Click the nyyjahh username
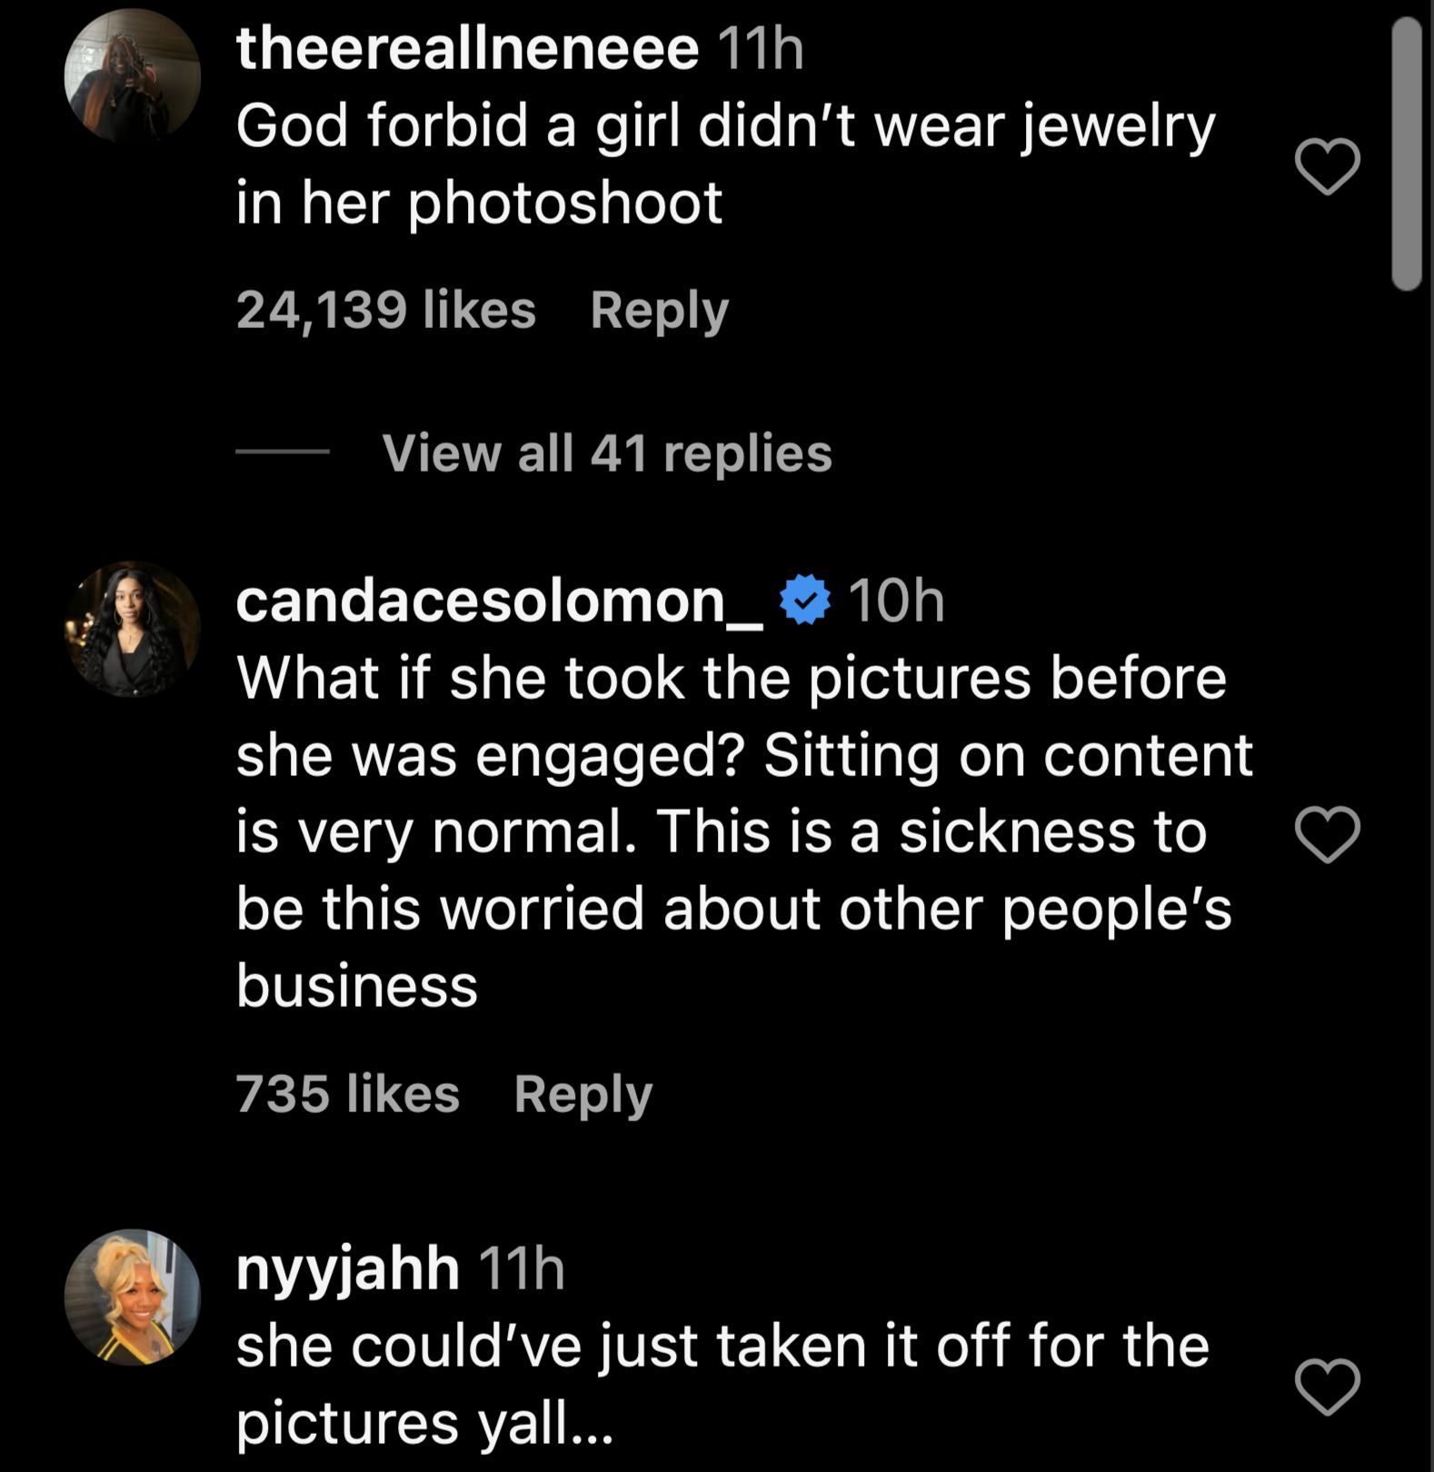 (x=347, y=1268)
